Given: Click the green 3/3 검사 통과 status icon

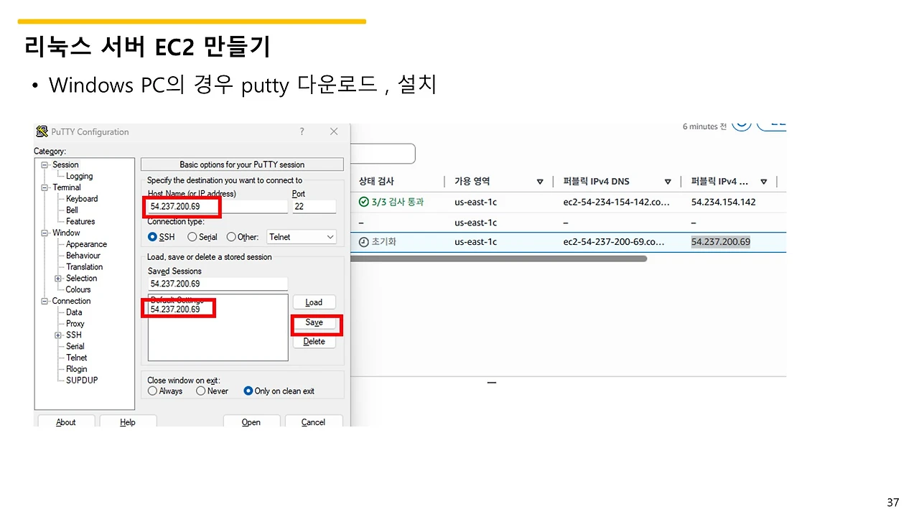Looking at the screenshot, I should click(x=364, y=202).
